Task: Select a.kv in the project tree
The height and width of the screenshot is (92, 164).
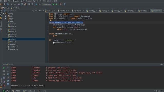Action: point(11,21)
